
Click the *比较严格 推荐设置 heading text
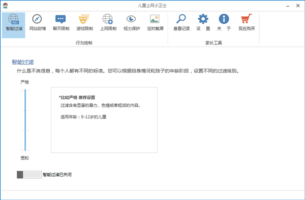pos(77,98)
